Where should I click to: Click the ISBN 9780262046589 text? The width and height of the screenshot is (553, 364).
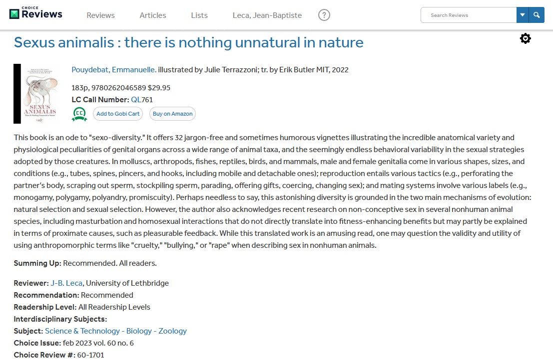click(118, 88)
